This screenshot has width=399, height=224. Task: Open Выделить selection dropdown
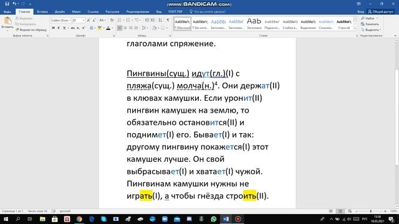tap(371, 30)
